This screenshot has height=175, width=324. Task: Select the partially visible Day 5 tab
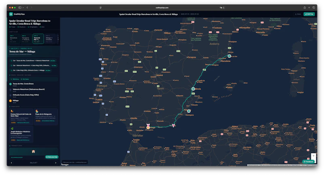coord(58,38)
